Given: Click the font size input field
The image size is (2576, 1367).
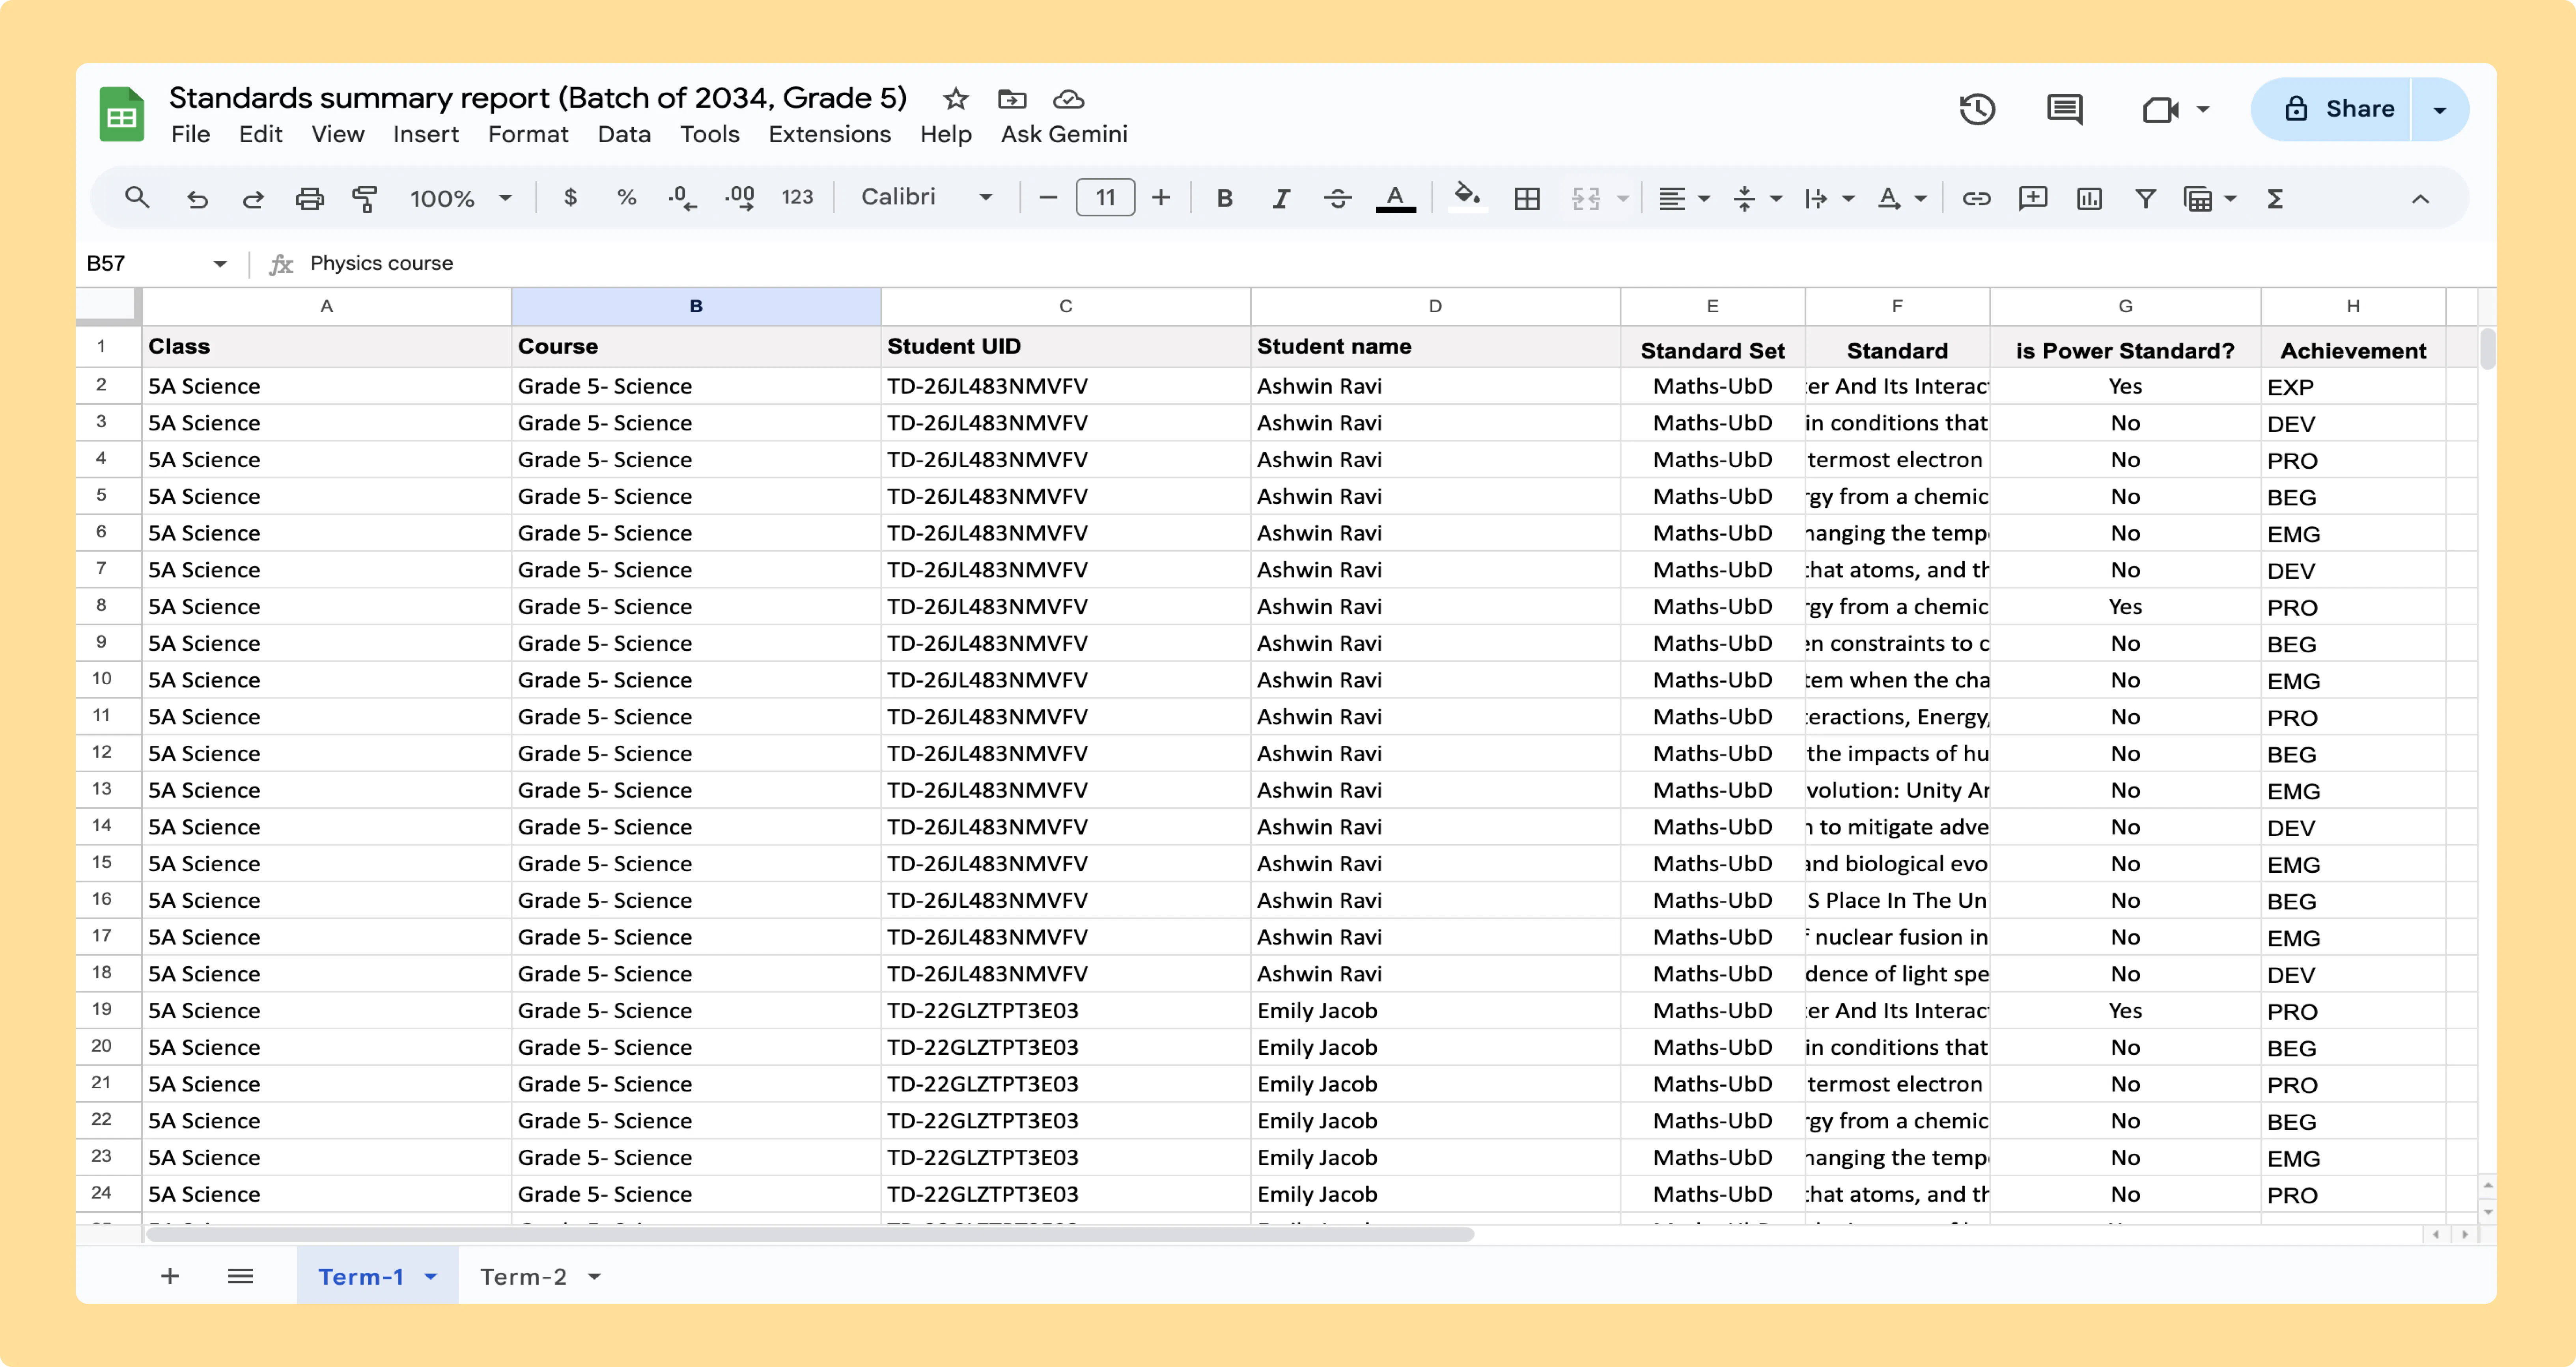Looking at the screenshot, I should tap(1105, 198).
